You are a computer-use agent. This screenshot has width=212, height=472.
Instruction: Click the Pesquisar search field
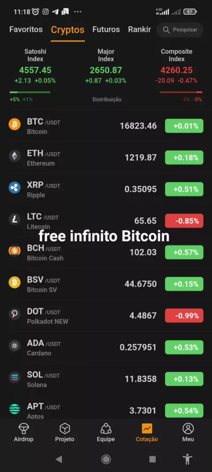click(180, 30)
